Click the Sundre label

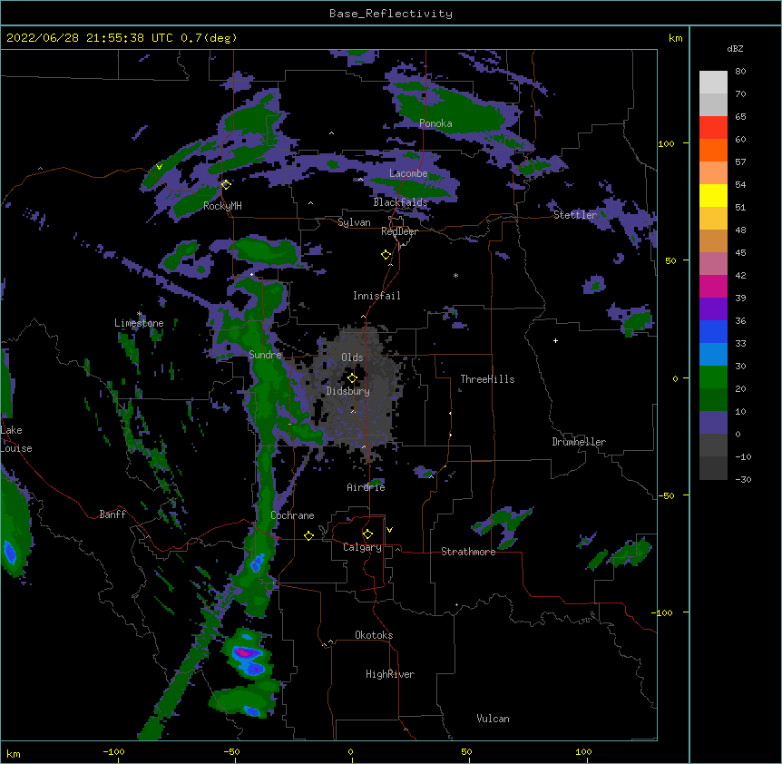pos(265,355)
